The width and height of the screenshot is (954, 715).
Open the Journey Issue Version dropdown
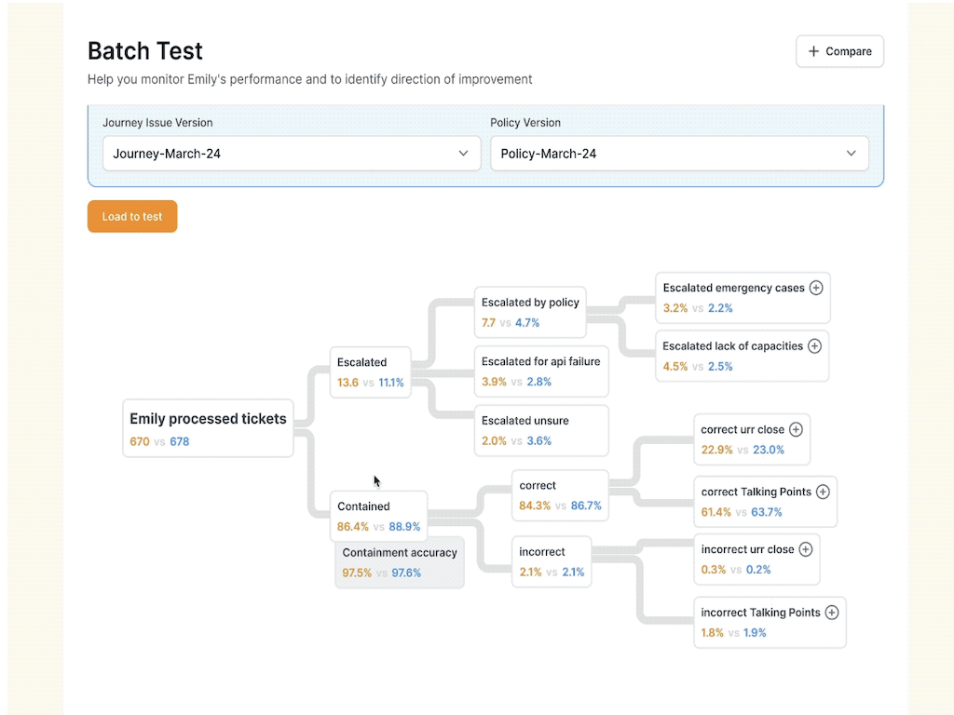click(289, 154)
